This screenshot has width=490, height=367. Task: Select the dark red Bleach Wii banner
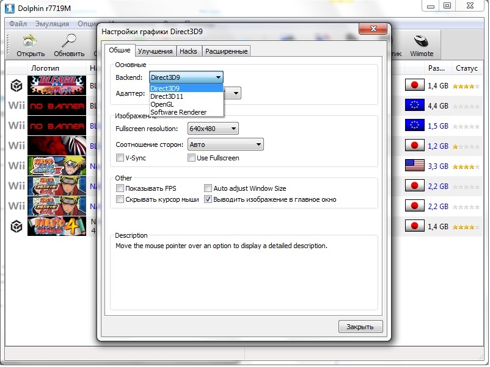coord(57,145)
